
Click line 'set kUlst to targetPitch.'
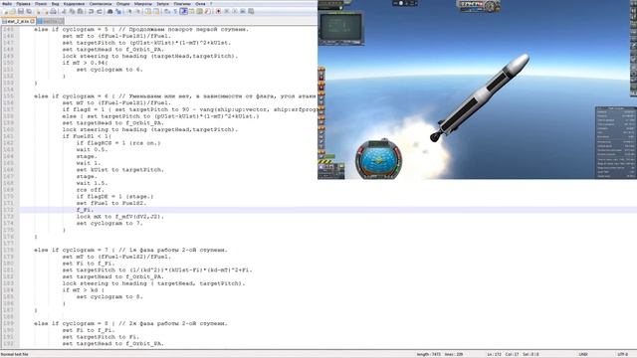120,170
